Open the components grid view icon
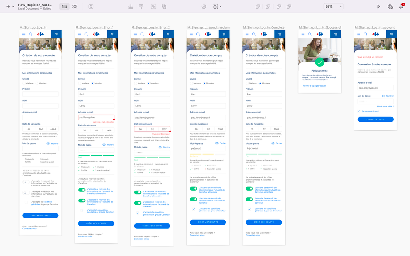Viewport: 410px width, 256px height. (x=75, y=7)
